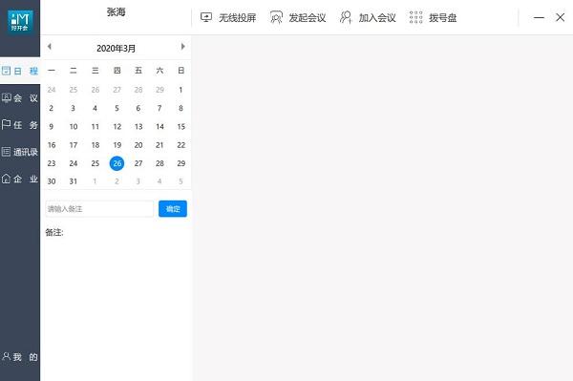The image size is (573, 381).
Task: Go to the next month in the calendar
Action: (183, 47)
